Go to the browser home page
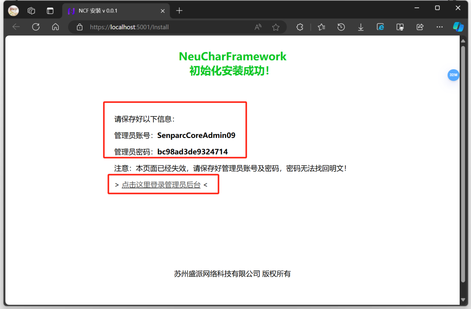471x309 pixels. 55,27
